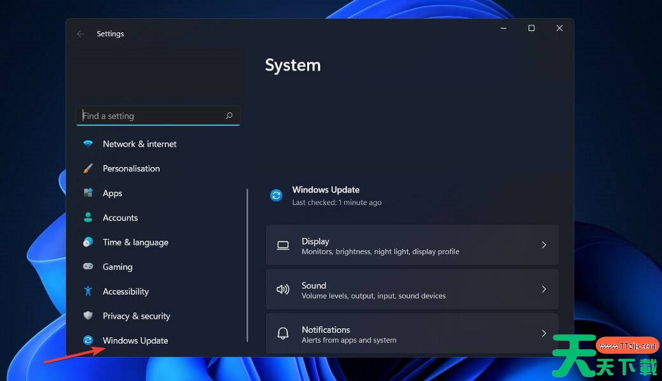The width and height of the screenshot is (662, 381).
Task: Click the Notifications bell icon
Action: point(283,333)
